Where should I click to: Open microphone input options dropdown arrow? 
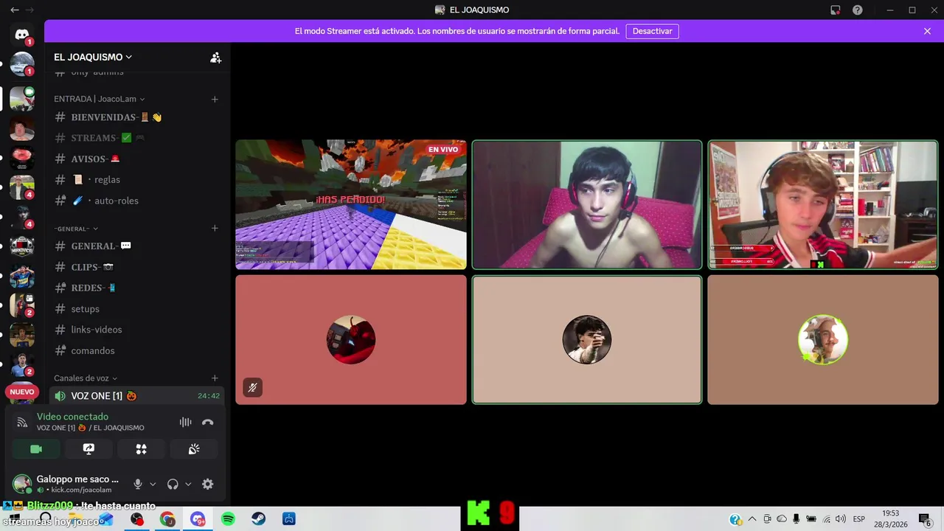coord(153,485)
